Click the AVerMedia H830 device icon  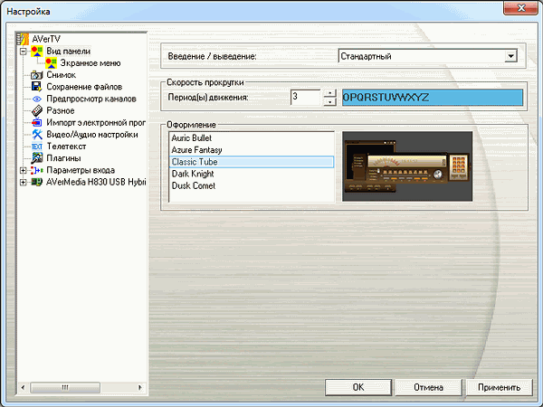pos(37,182)
